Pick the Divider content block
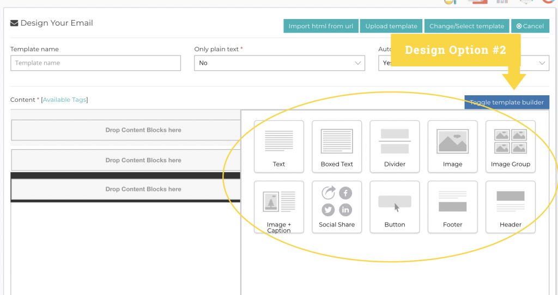This screenshot has width=558, height=295. point(395,146)
